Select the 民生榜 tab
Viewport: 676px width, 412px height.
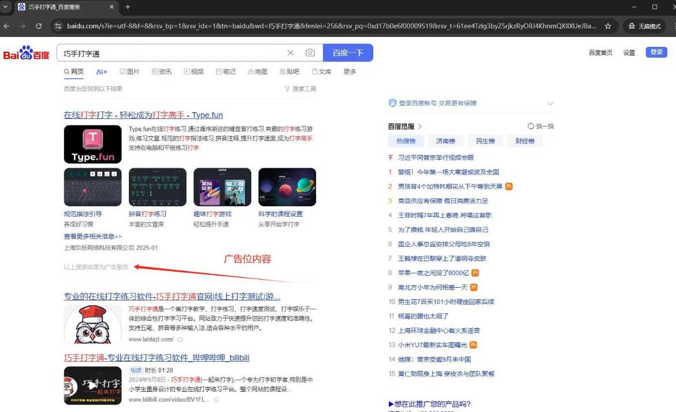485,141
